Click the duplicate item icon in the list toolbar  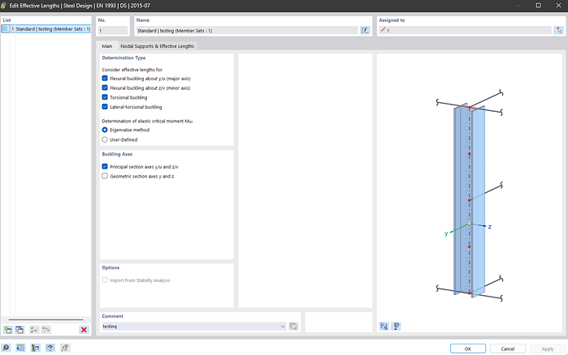(20, 330)
